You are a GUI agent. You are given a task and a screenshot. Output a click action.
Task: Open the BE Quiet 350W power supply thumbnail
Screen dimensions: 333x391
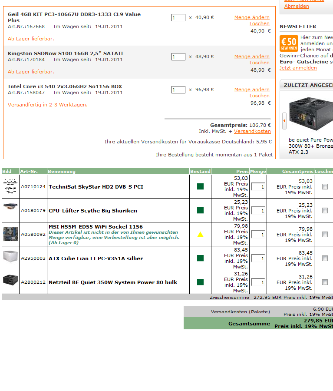click(10, 280)
